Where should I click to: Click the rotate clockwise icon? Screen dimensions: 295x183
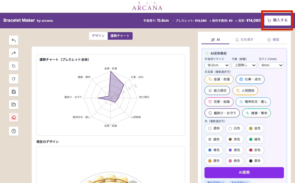point(14,79)
